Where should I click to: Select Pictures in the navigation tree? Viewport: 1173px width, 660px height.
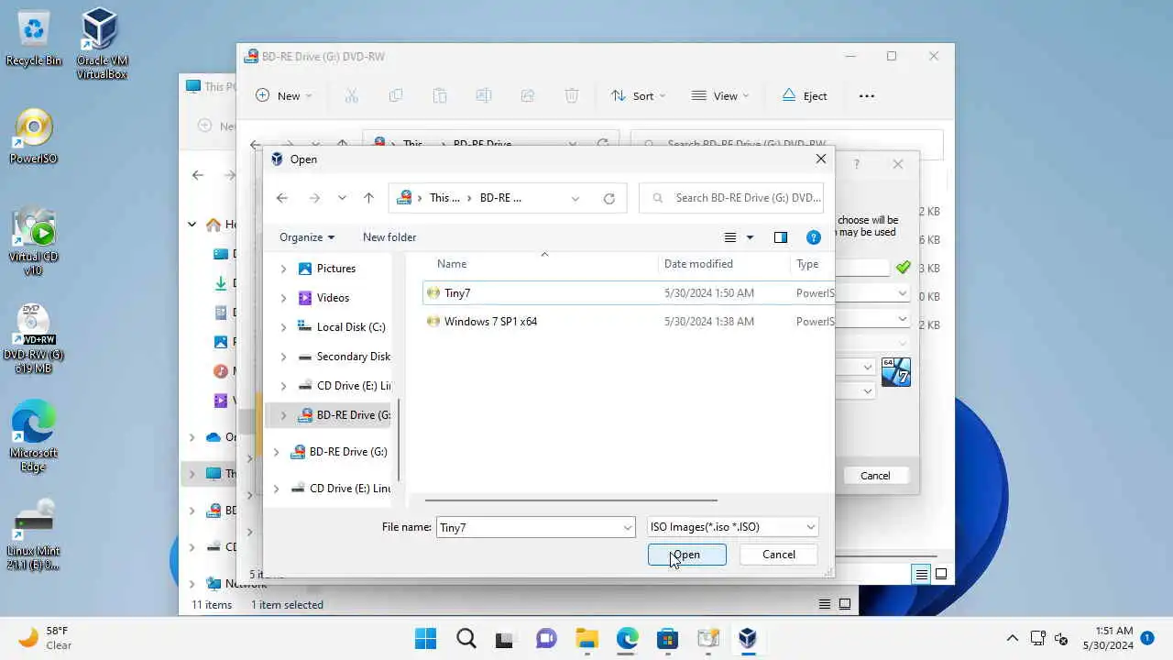point(336,269)
